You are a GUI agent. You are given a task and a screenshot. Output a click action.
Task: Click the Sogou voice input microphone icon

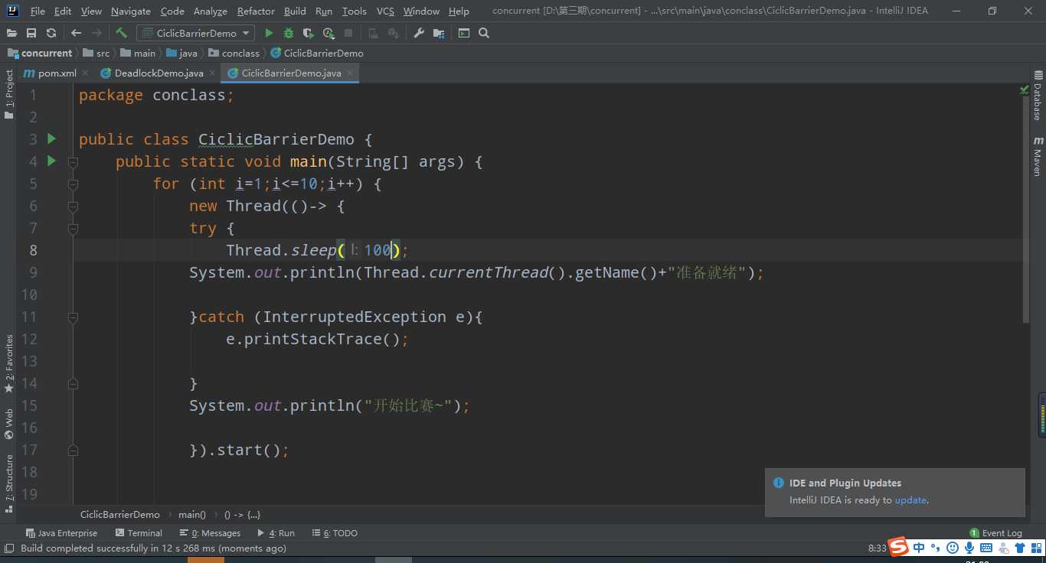[969, 548]
